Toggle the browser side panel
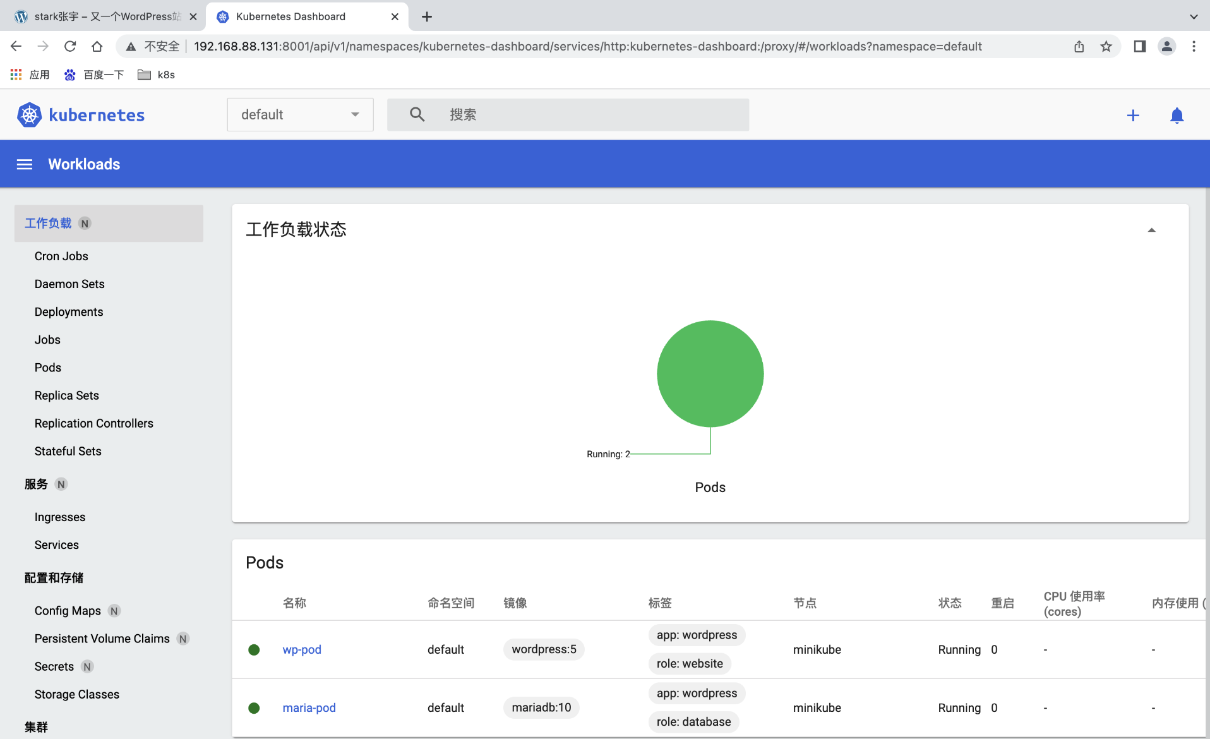The image size is (1210, 739). (x=1139, y=46)
